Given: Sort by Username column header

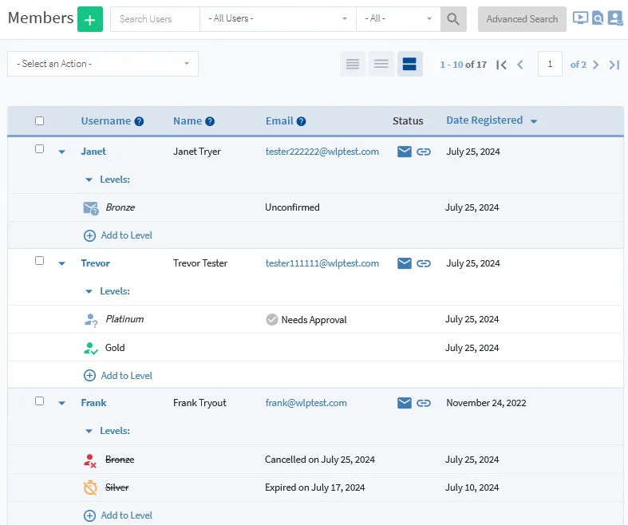Looking at the screenshot, I should click(x=106, y=121).
